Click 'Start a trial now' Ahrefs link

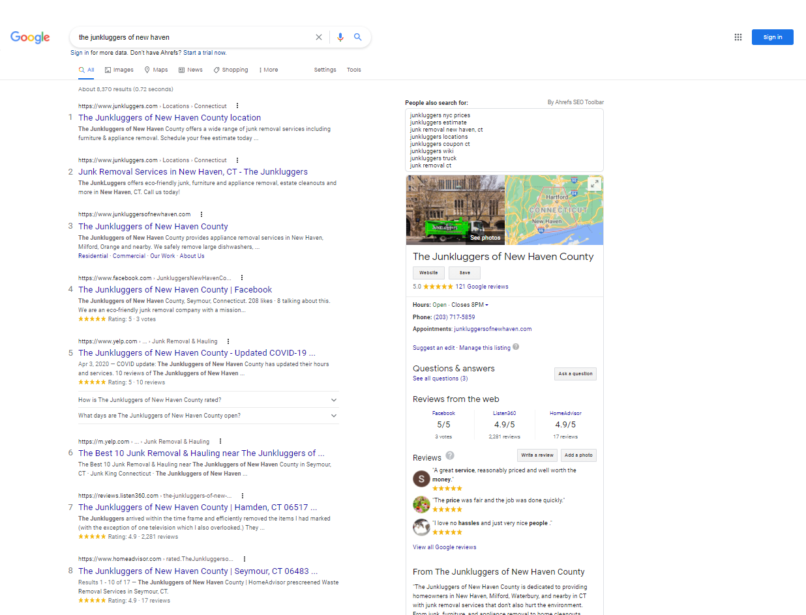(205, 53)
